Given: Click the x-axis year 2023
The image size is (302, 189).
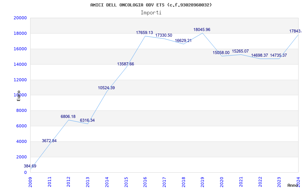Looking at the screenshot, I should point(279,182).
